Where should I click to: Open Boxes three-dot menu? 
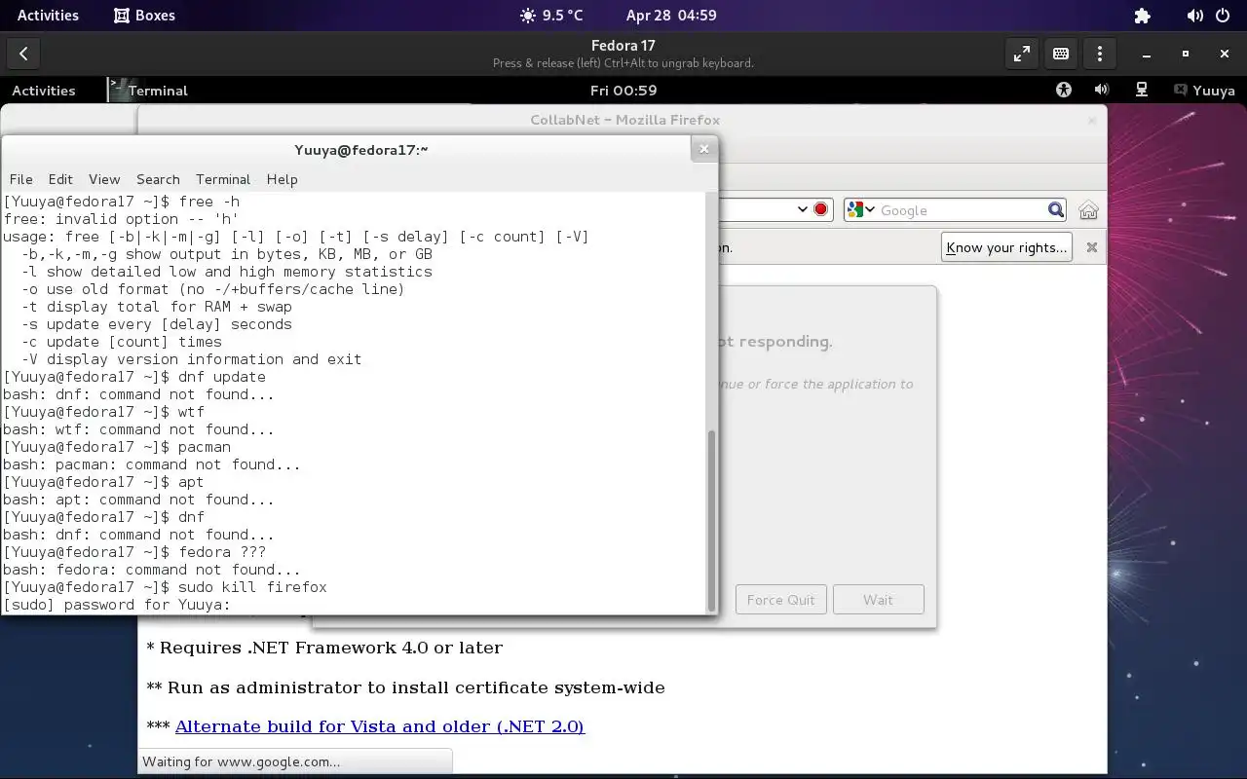(x=1100, y=54)
